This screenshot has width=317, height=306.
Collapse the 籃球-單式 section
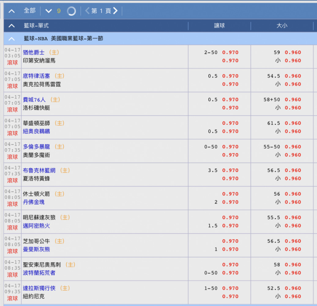12,26
